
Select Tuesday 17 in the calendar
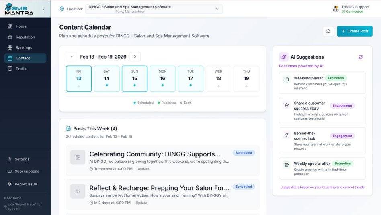pos(190,79)
